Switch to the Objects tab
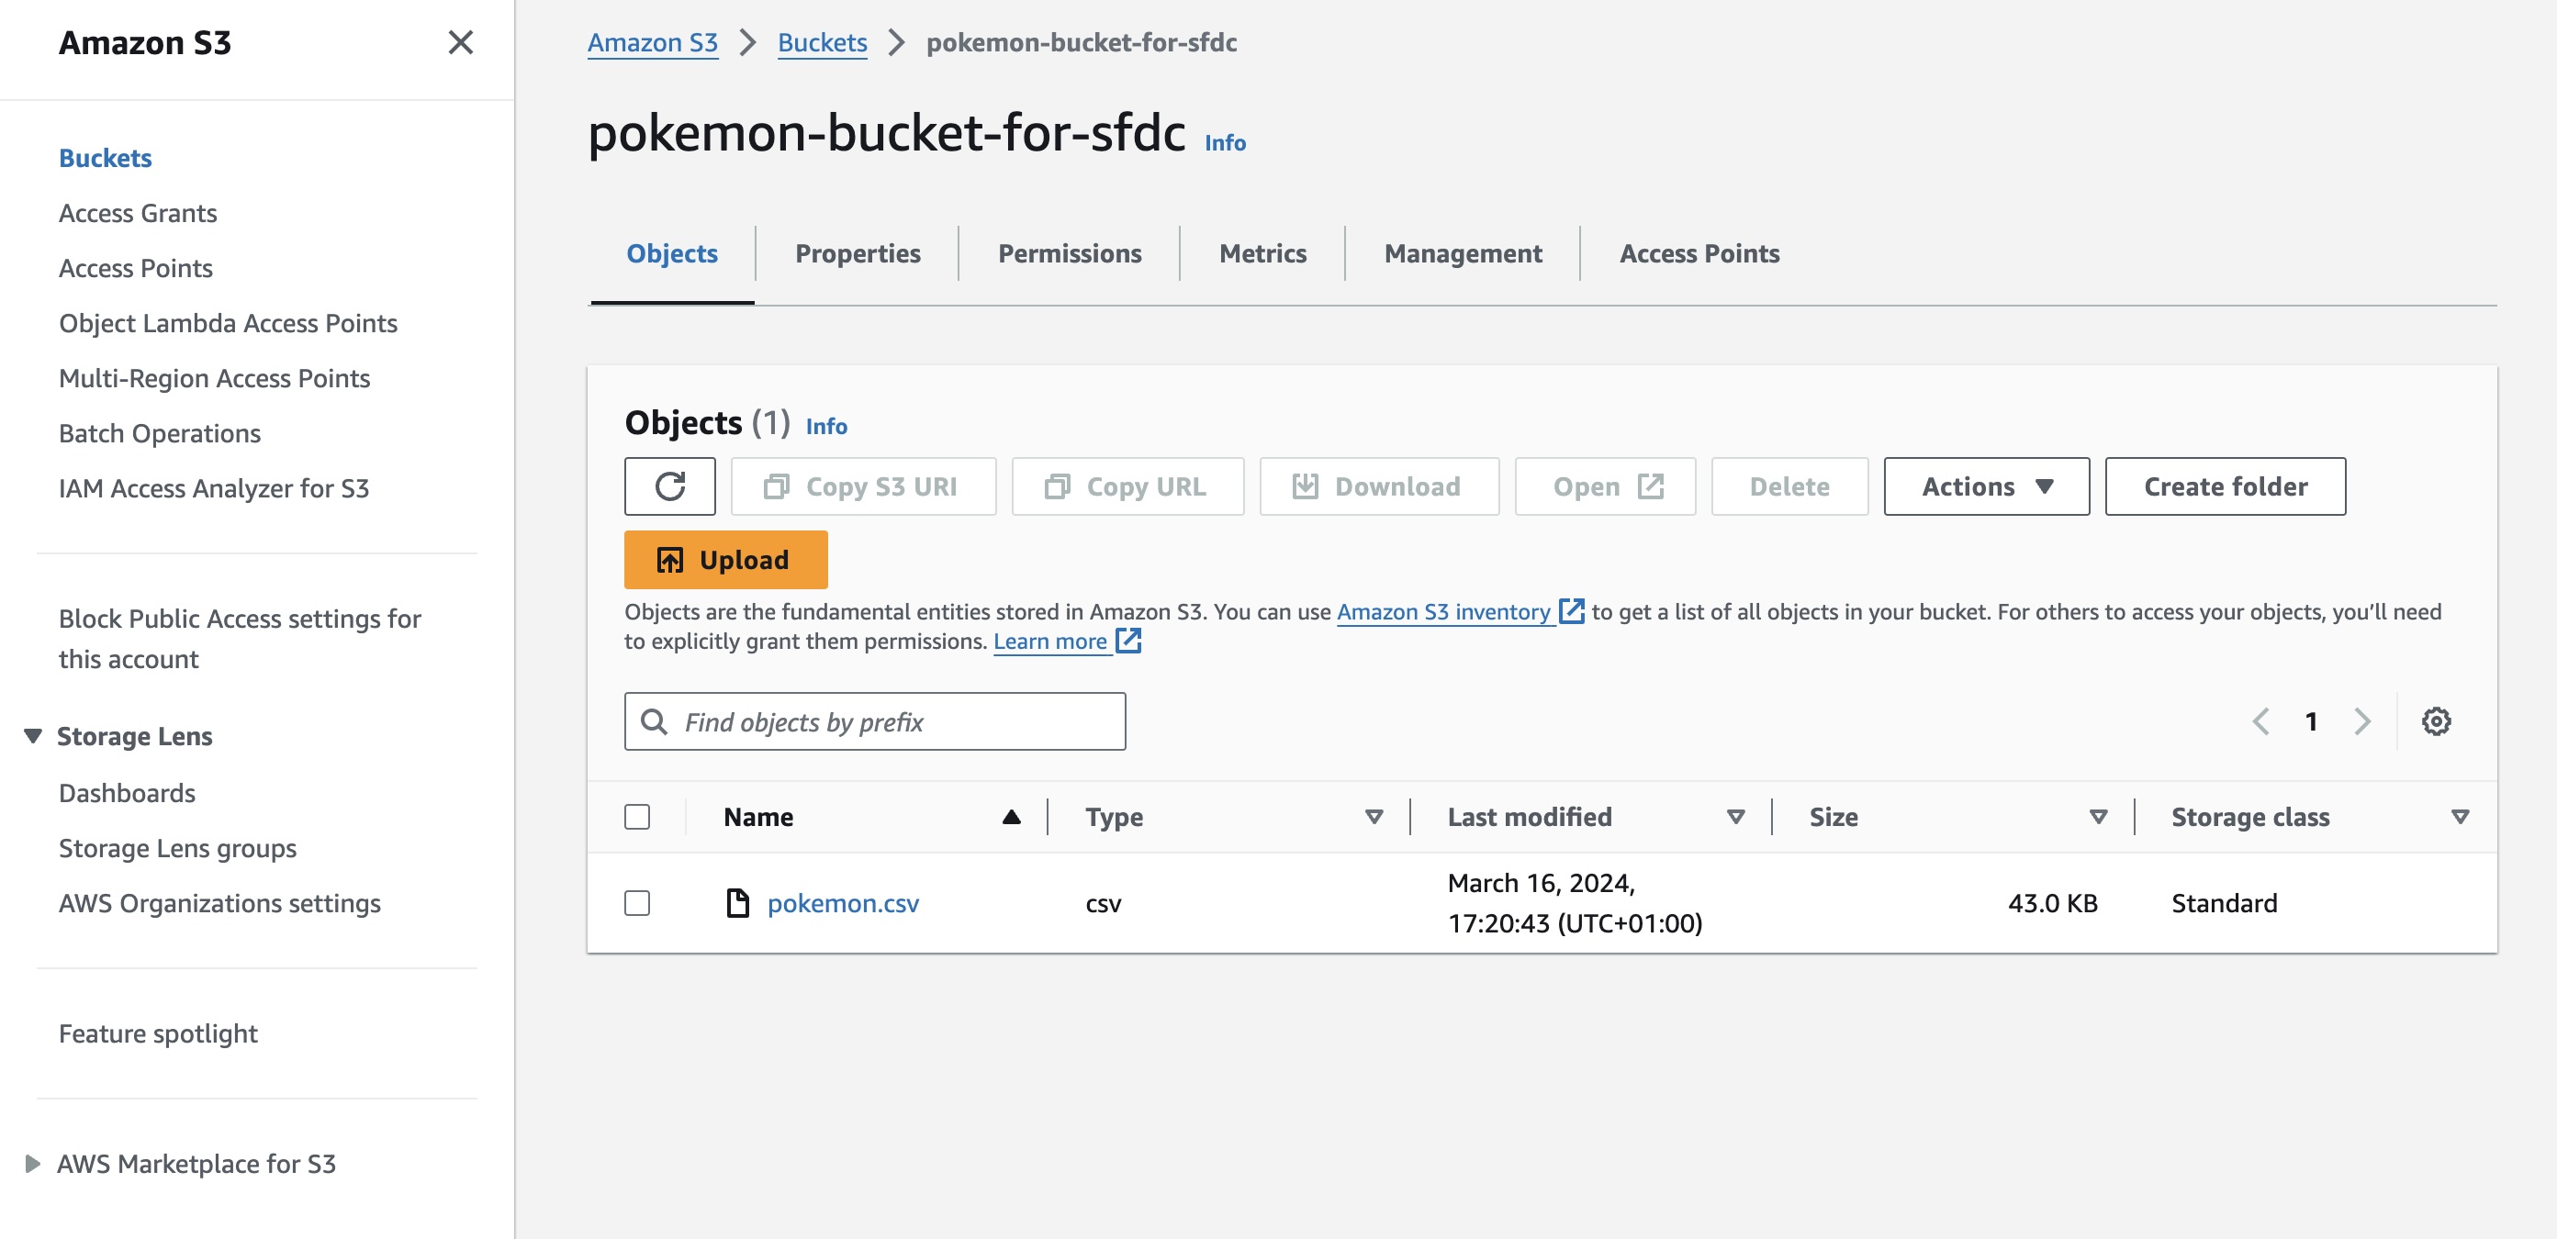Screen dimensions: 2557x1239 coord(672,254)
